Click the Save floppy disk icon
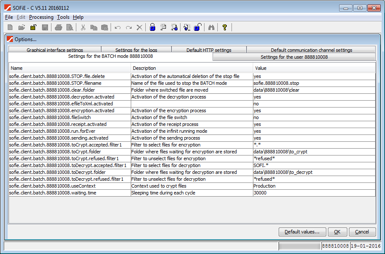Screen dimensions: 385x254 click(x=45, y=27)
